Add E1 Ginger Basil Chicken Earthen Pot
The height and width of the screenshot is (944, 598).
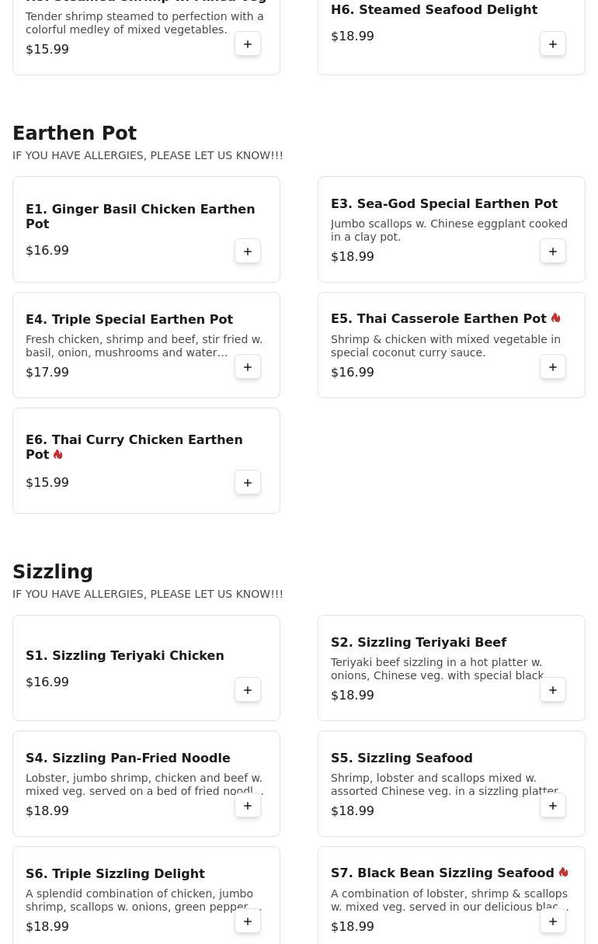click(x=248, y=252)
